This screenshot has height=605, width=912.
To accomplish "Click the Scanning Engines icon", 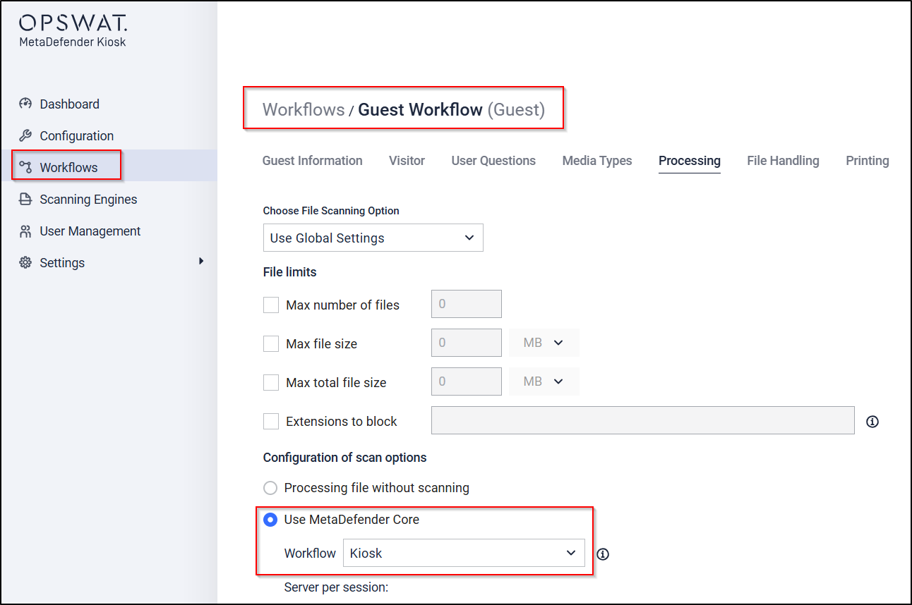I will coord(25,199).
